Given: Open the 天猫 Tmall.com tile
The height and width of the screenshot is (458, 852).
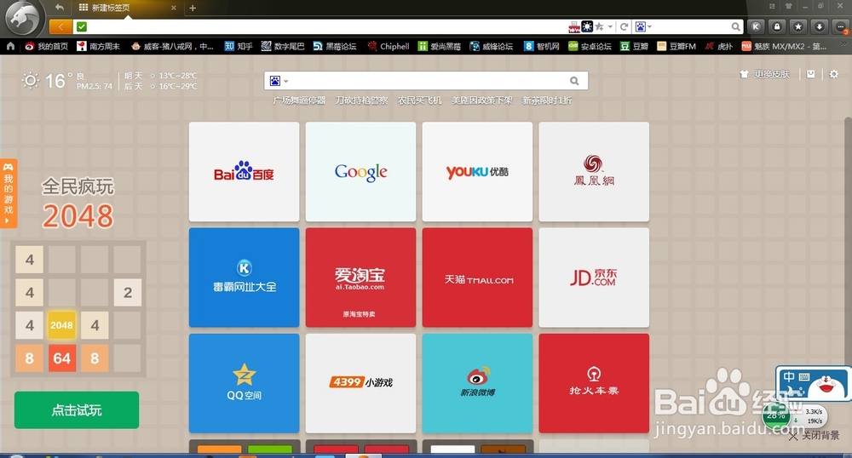Looking at the screenshot, I should [477, 278].
